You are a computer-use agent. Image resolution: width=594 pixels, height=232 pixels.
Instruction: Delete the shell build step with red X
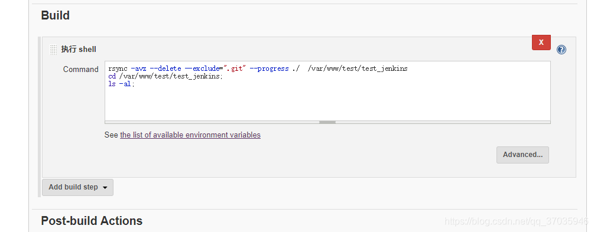click(541, 43)
